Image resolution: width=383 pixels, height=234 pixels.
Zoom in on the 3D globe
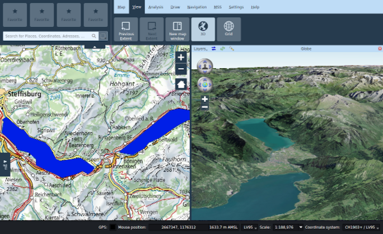click(205, 99)
